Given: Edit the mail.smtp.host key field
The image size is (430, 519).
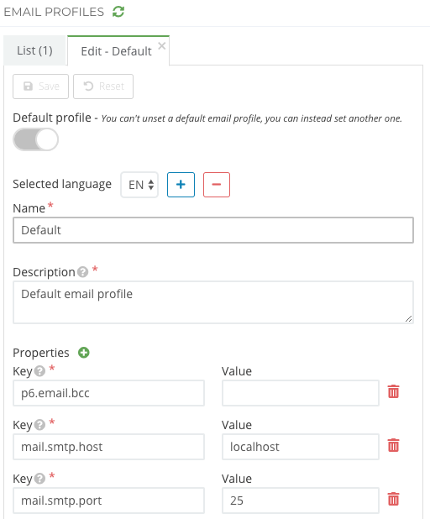Looking at the screenshot, I should click(x=108, y=447).
